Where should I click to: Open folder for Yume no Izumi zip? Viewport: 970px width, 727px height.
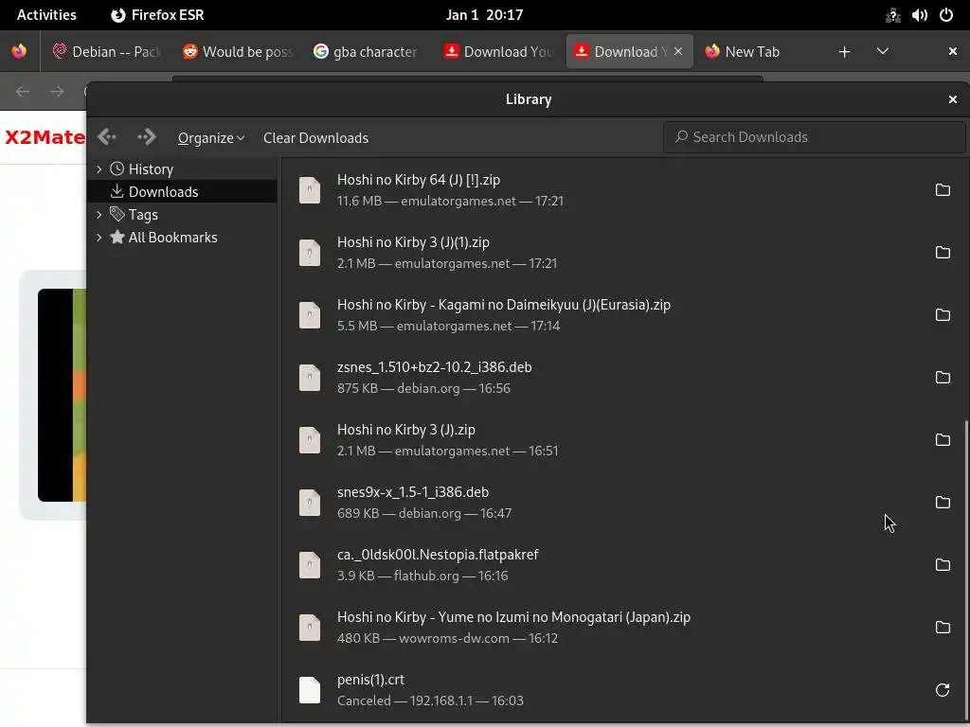tap(943, 627)
